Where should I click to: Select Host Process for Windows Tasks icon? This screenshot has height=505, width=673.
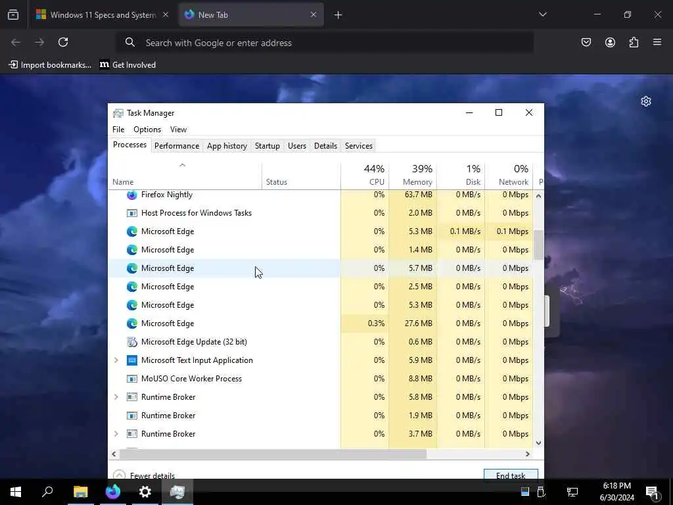131,213
